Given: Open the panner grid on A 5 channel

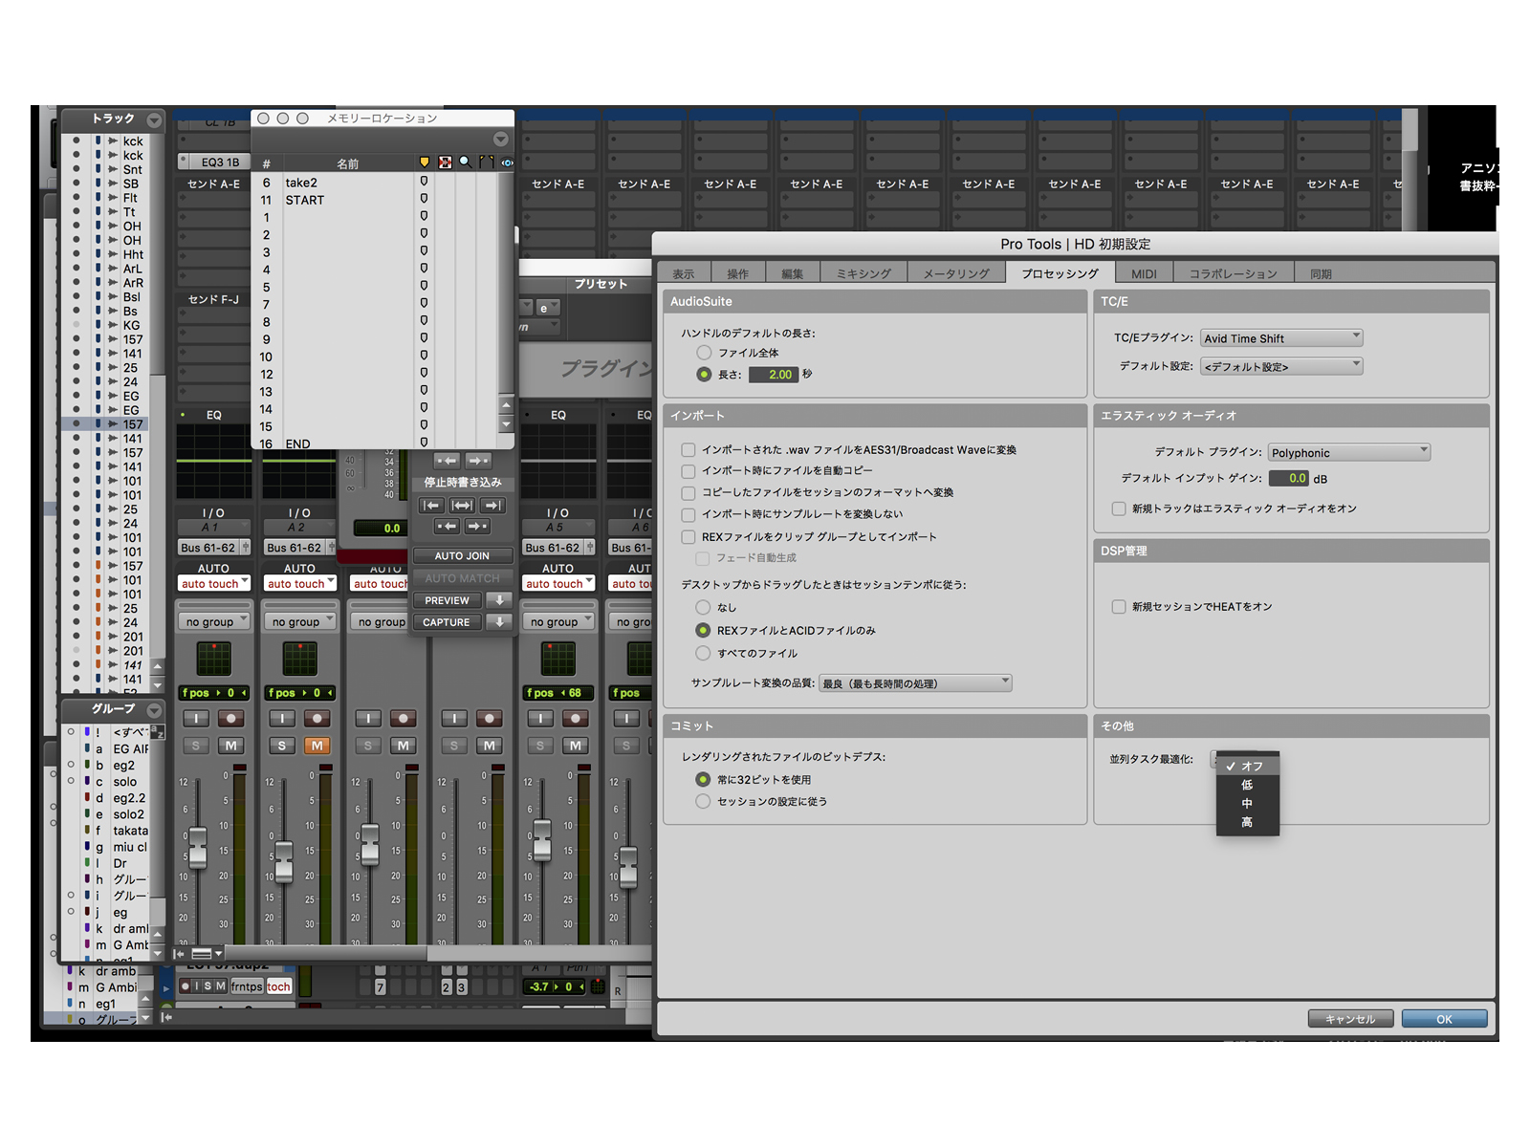Looking at the screenshot, I should 557,659.
